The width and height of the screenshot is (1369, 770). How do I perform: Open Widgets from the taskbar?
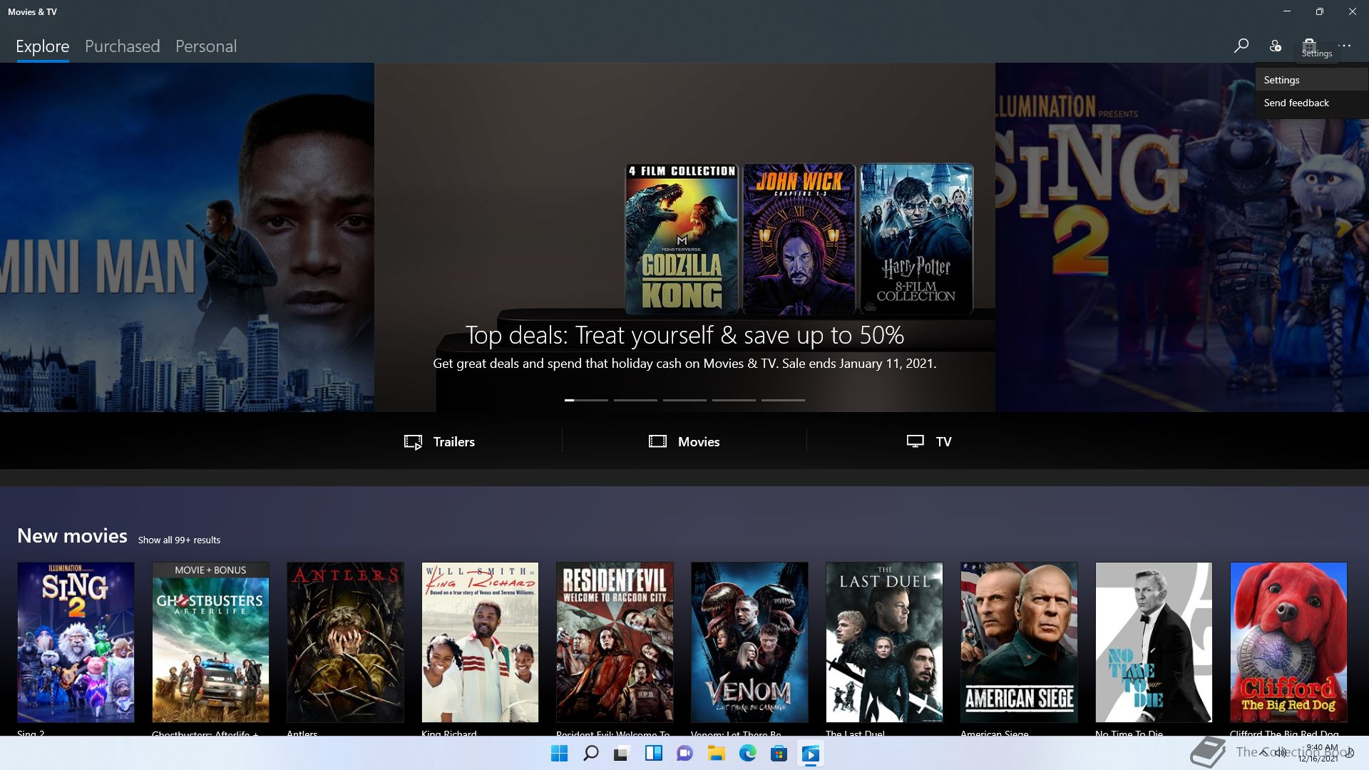pos(653,754)
